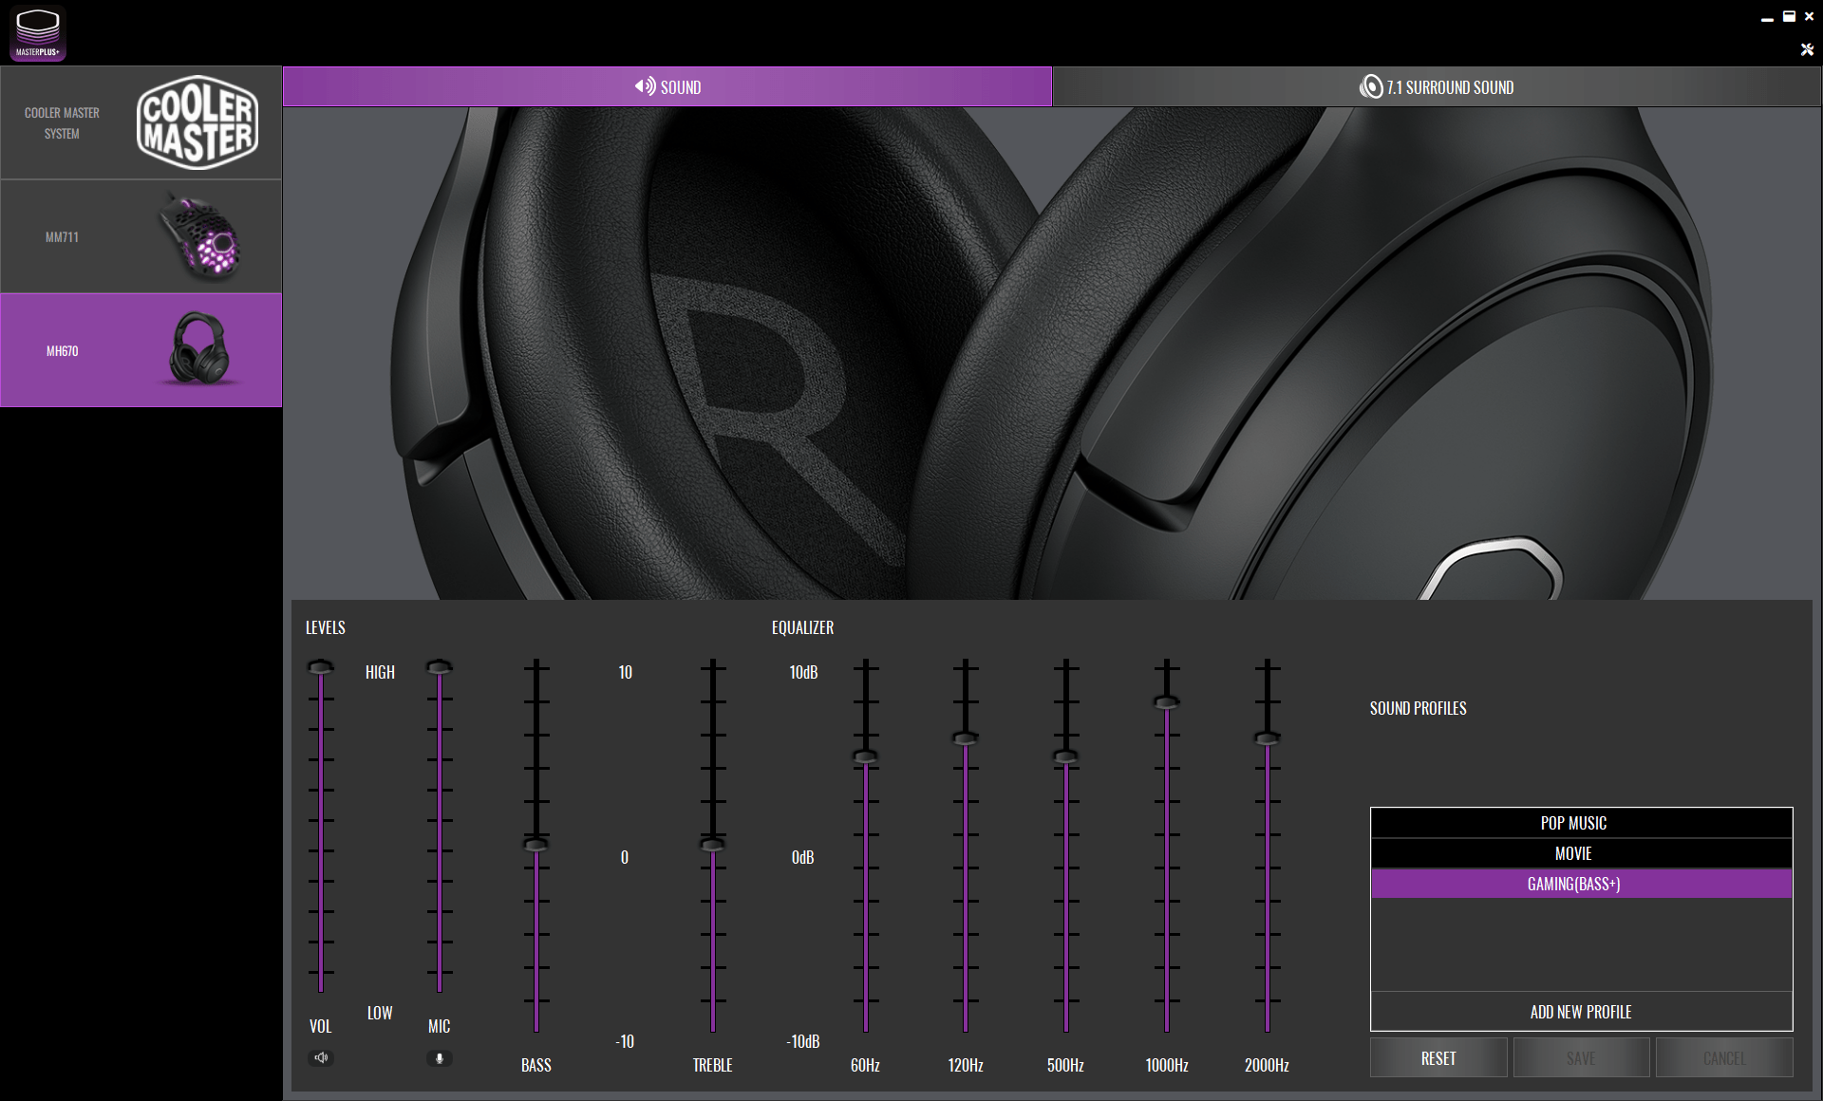Click the Reset button

(1438, 1058)
